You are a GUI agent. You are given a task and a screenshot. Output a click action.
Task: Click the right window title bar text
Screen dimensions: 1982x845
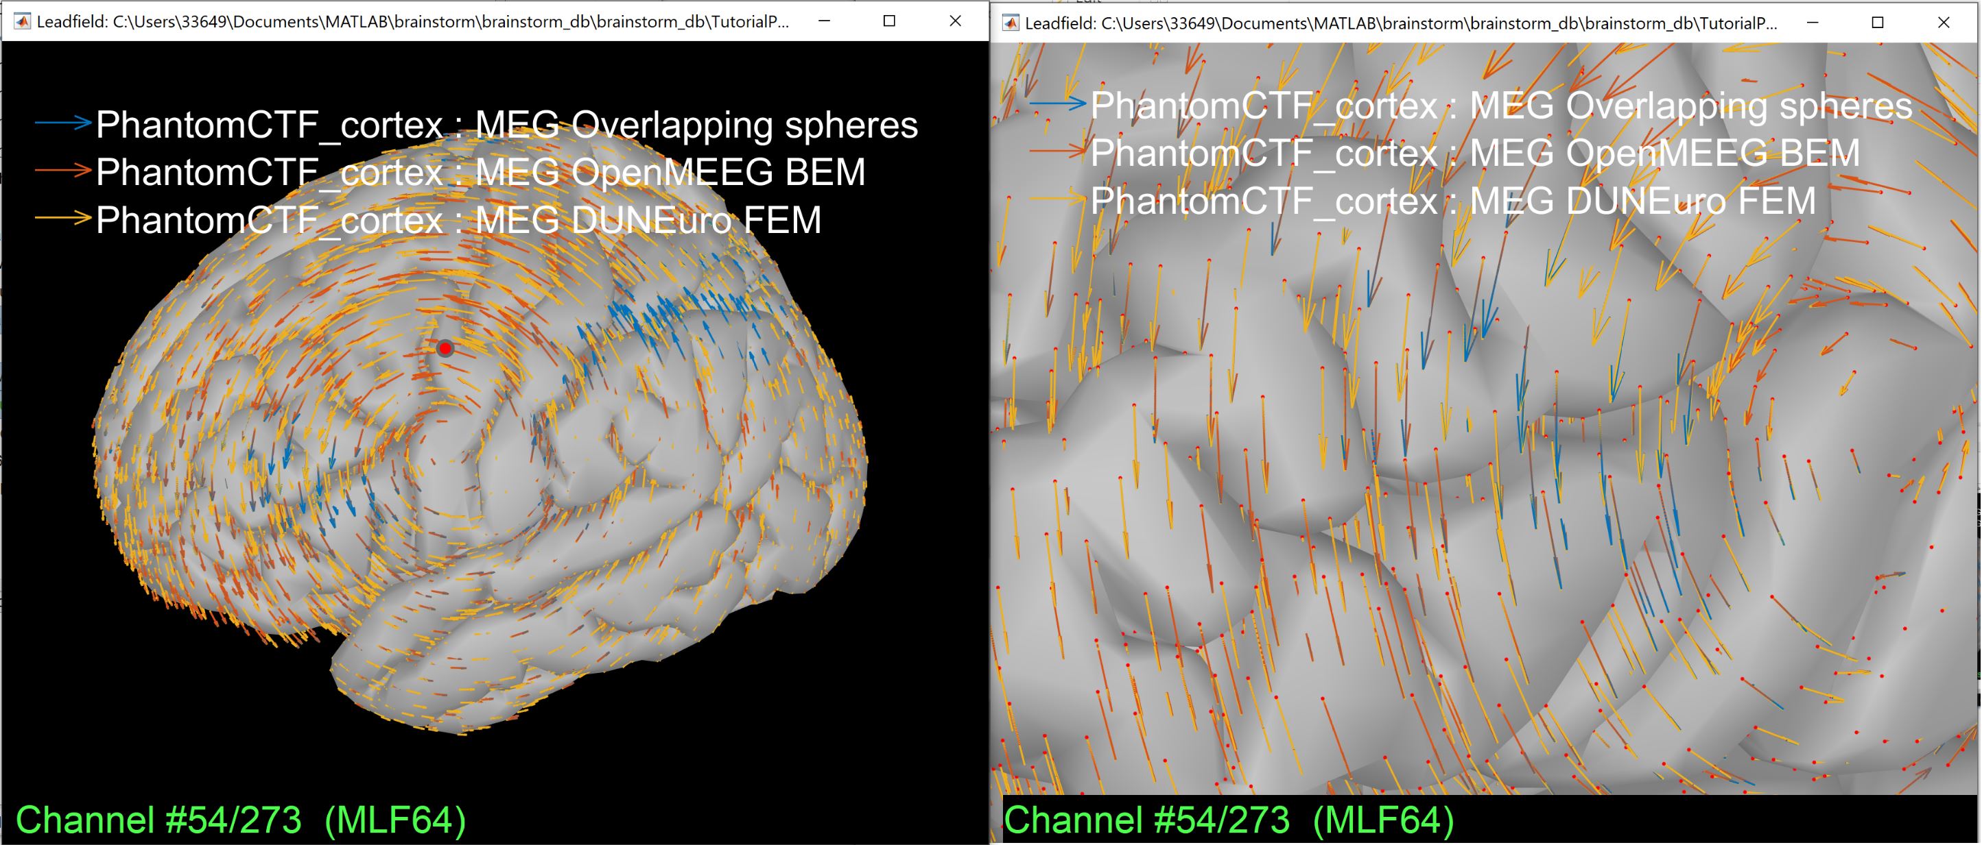click(1400, 23)
